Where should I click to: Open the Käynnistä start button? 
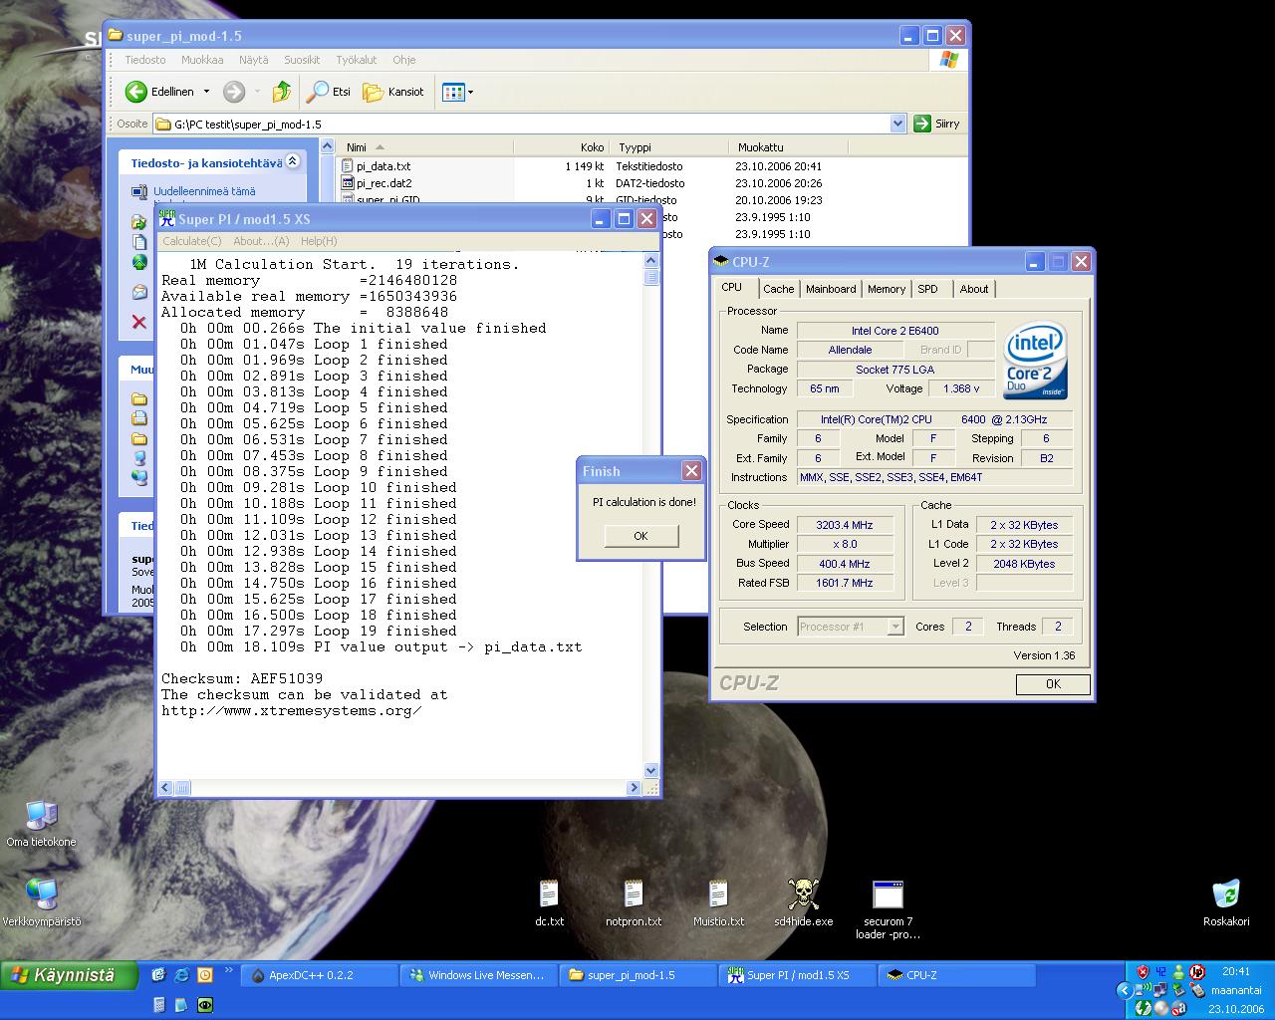click(69, 976)
